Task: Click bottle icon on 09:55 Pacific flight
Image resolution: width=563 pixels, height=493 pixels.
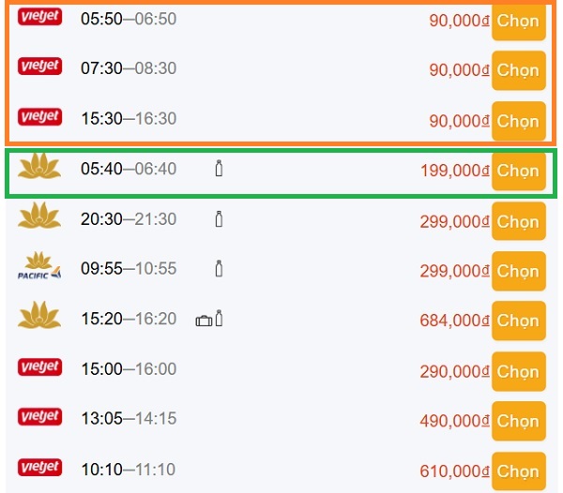Action: (x=219, y=269)
